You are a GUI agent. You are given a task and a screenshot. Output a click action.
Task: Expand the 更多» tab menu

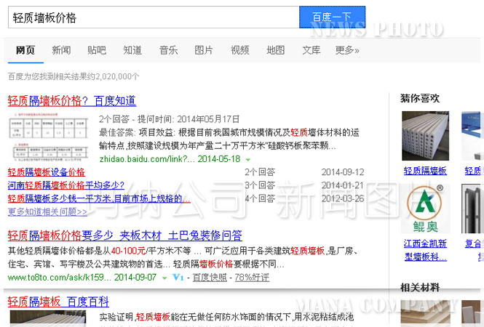pyautogui.click(x=347, y=50)
